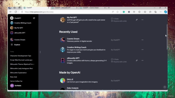The image size is (175, 98).
Task: Switch to the first ChatGPT tab
Action: point(36,8)
